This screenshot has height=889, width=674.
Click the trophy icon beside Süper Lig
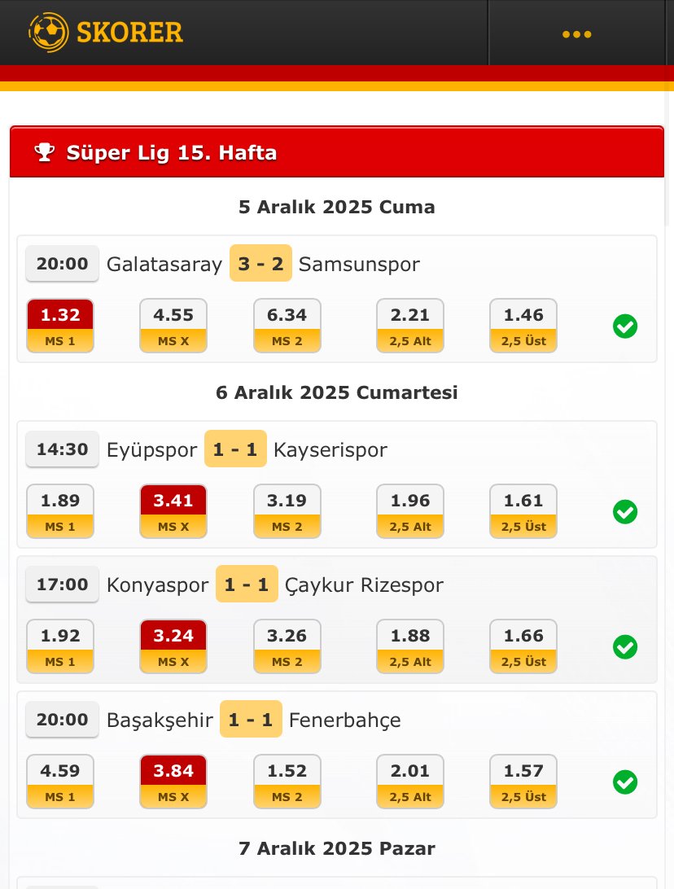(44, 152)
